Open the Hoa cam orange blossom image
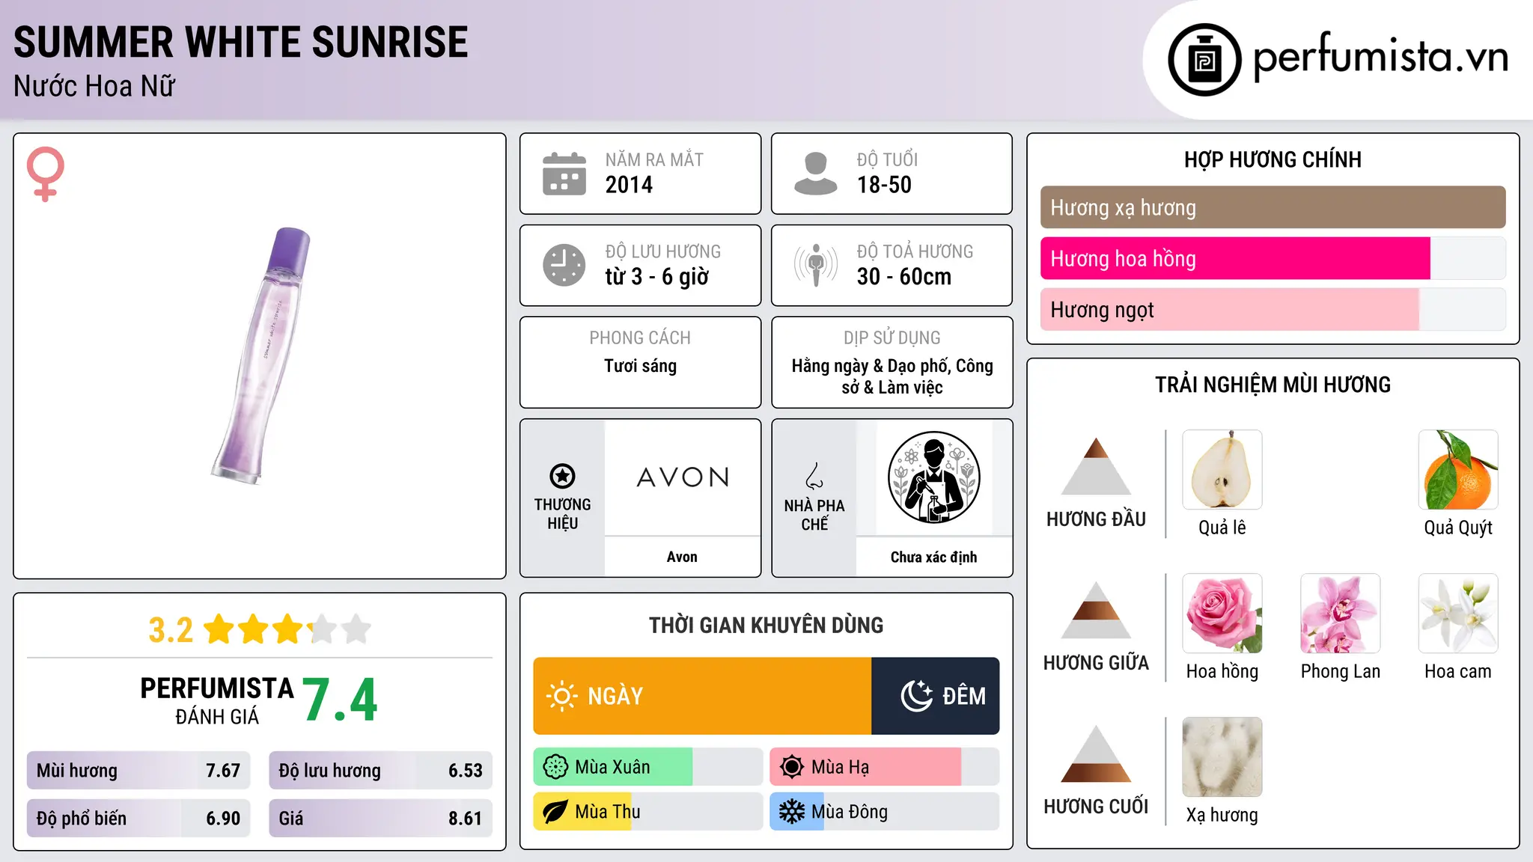This screenshot has width=1533, height=862. coord(1458,614)
